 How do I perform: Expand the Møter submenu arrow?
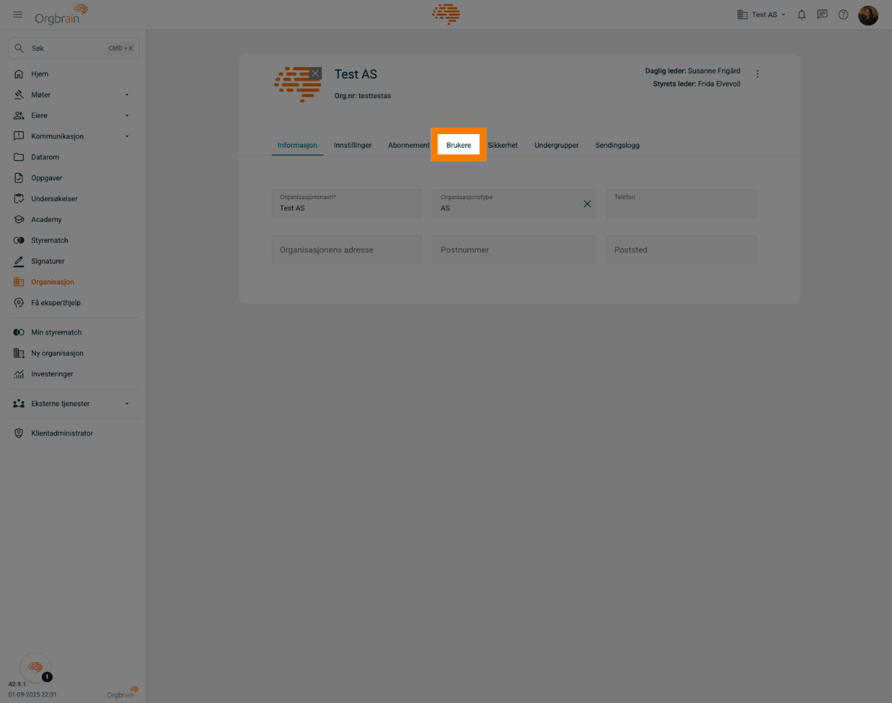[127, 95]
